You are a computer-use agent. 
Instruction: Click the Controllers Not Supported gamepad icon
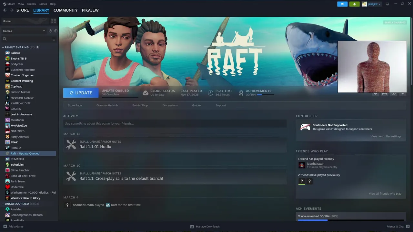305,127
